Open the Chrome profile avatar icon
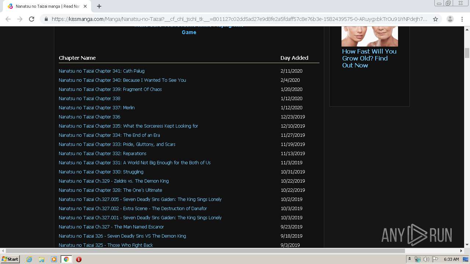 pos(450,19)
